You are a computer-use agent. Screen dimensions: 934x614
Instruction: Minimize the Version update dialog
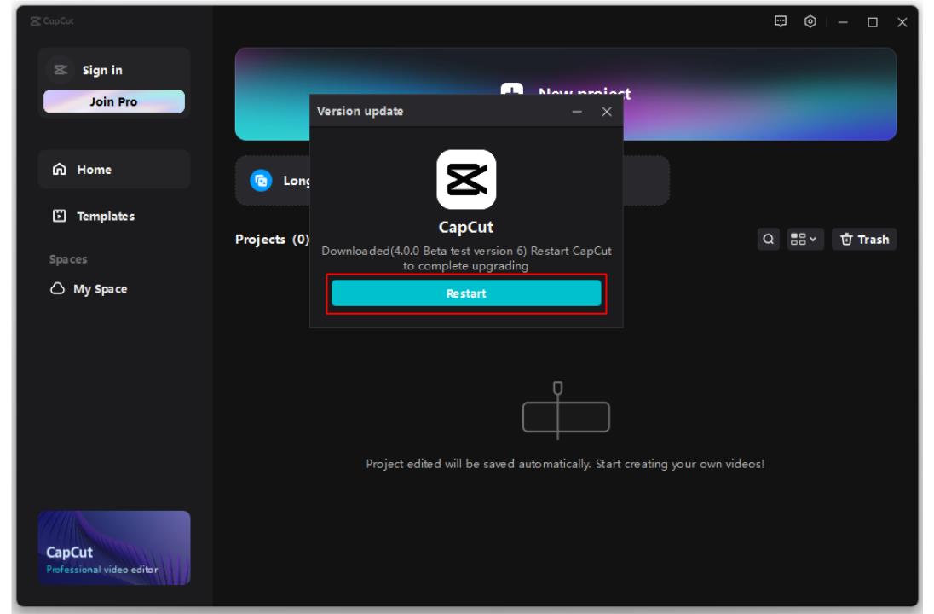click(x=577, y=112)
